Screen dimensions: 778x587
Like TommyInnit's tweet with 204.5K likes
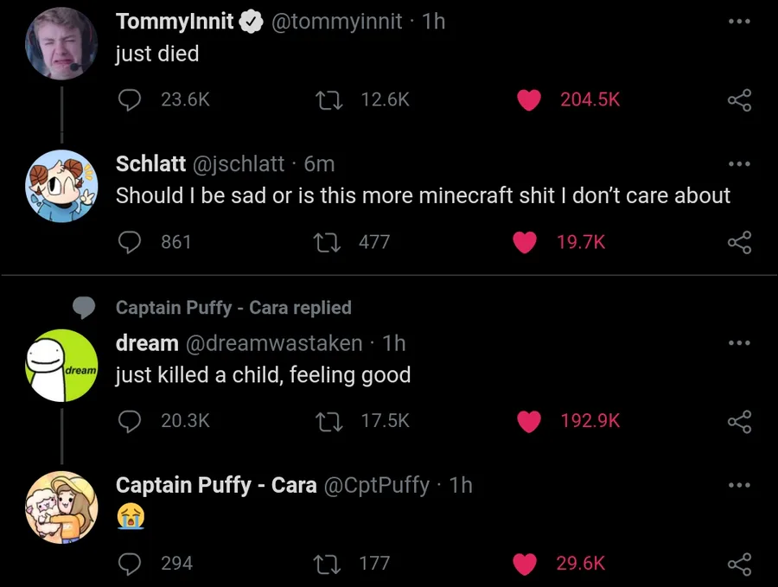click(x=529, y=99)
